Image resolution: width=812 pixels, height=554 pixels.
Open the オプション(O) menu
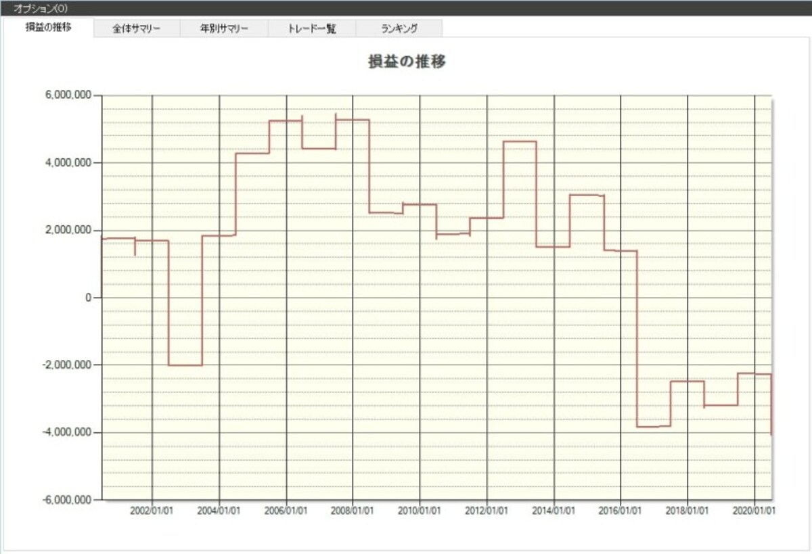[x=39, y=7]
